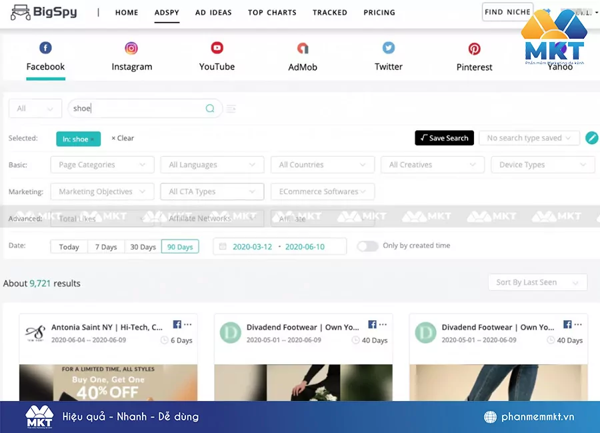Select the Pinterest platform icon
Screen dimensions: 600x433
475,49
